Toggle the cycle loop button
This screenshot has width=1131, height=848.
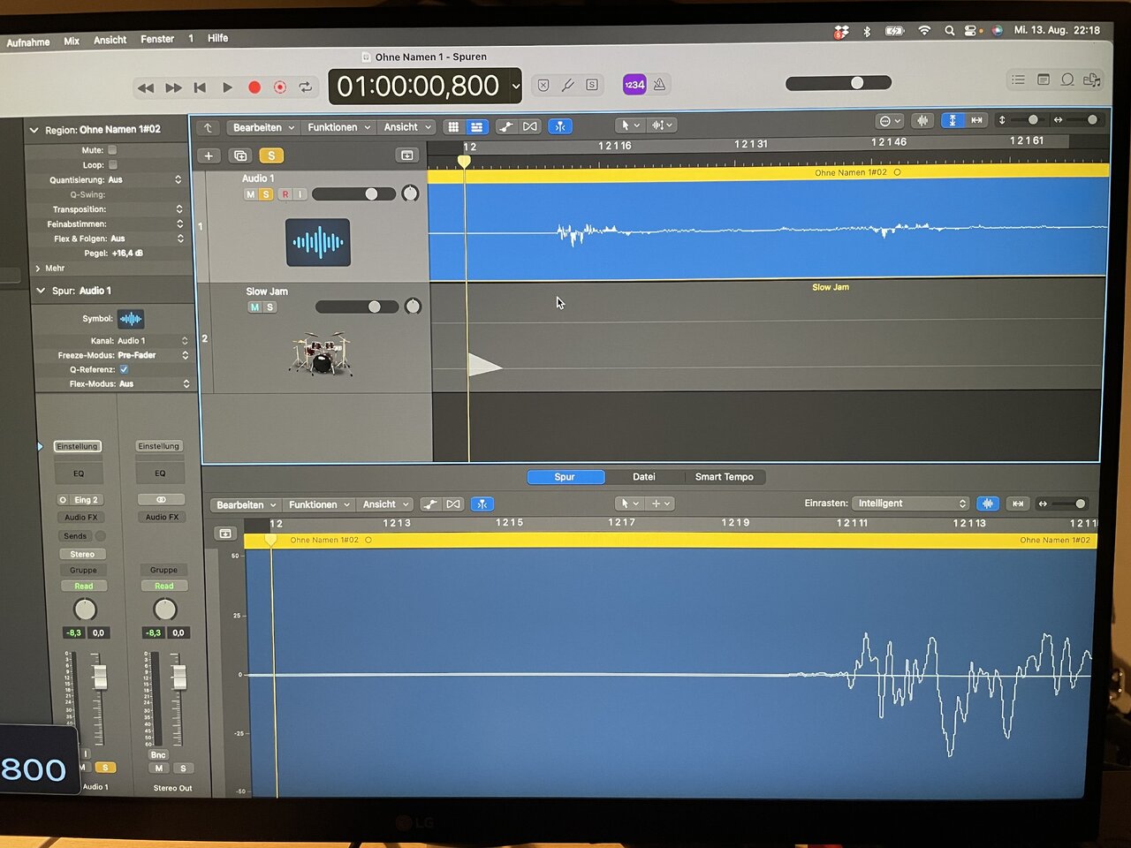(x=306, y=87)
